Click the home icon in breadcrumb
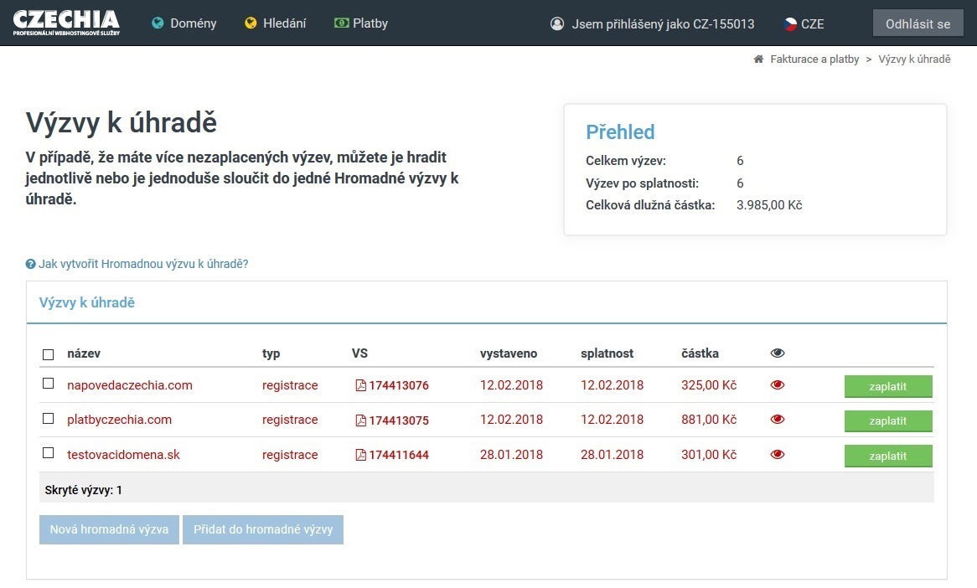The height and width of the screenshot is (588, 977). (x=759, y=59)
